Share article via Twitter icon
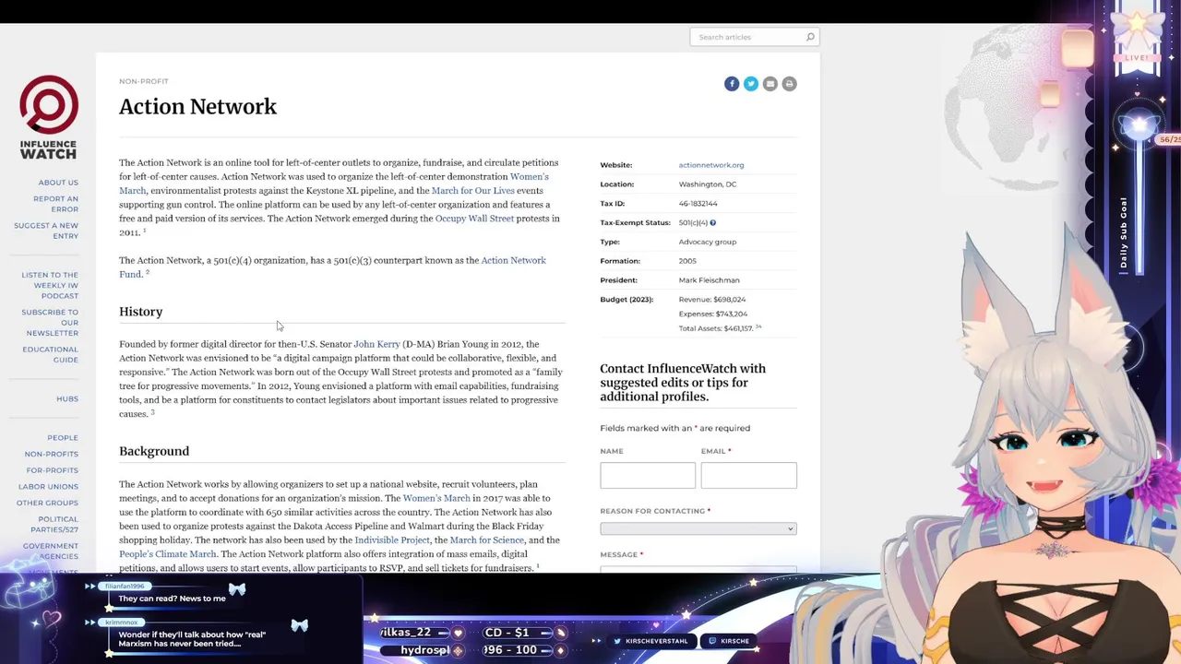The width and height of the screenshot is (1181, 664). pyautogui.click(x=751, y=84)
